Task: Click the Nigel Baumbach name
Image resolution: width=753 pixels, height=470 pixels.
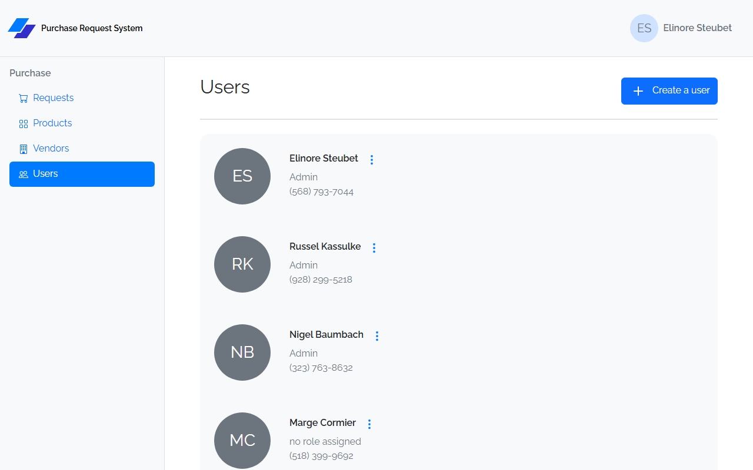Action: tap(326, 334)
